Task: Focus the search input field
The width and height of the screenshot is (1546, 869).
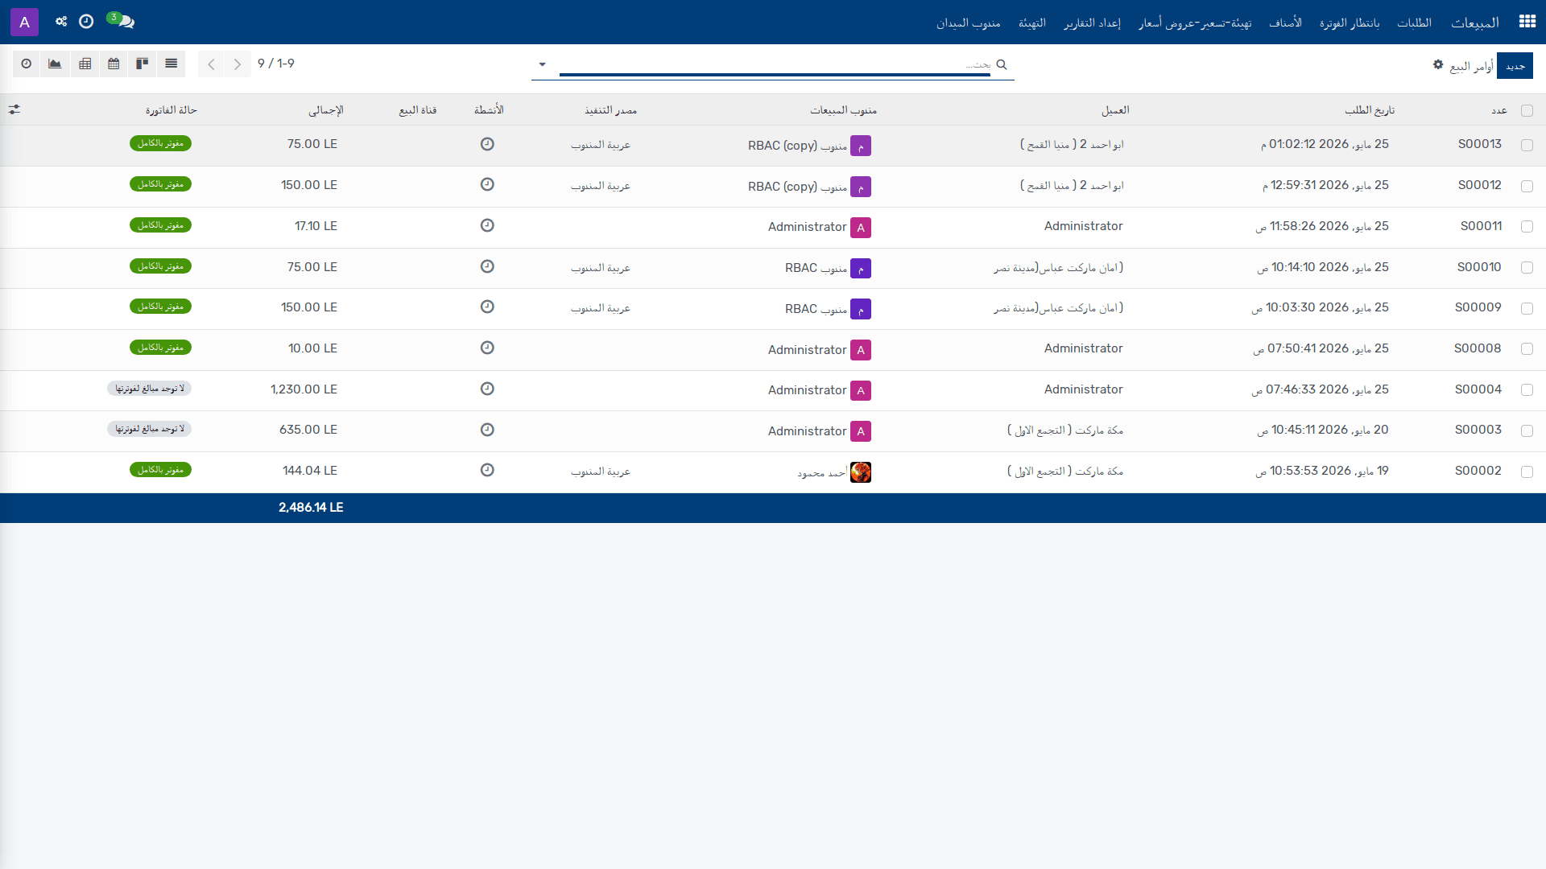Action: 775,64
